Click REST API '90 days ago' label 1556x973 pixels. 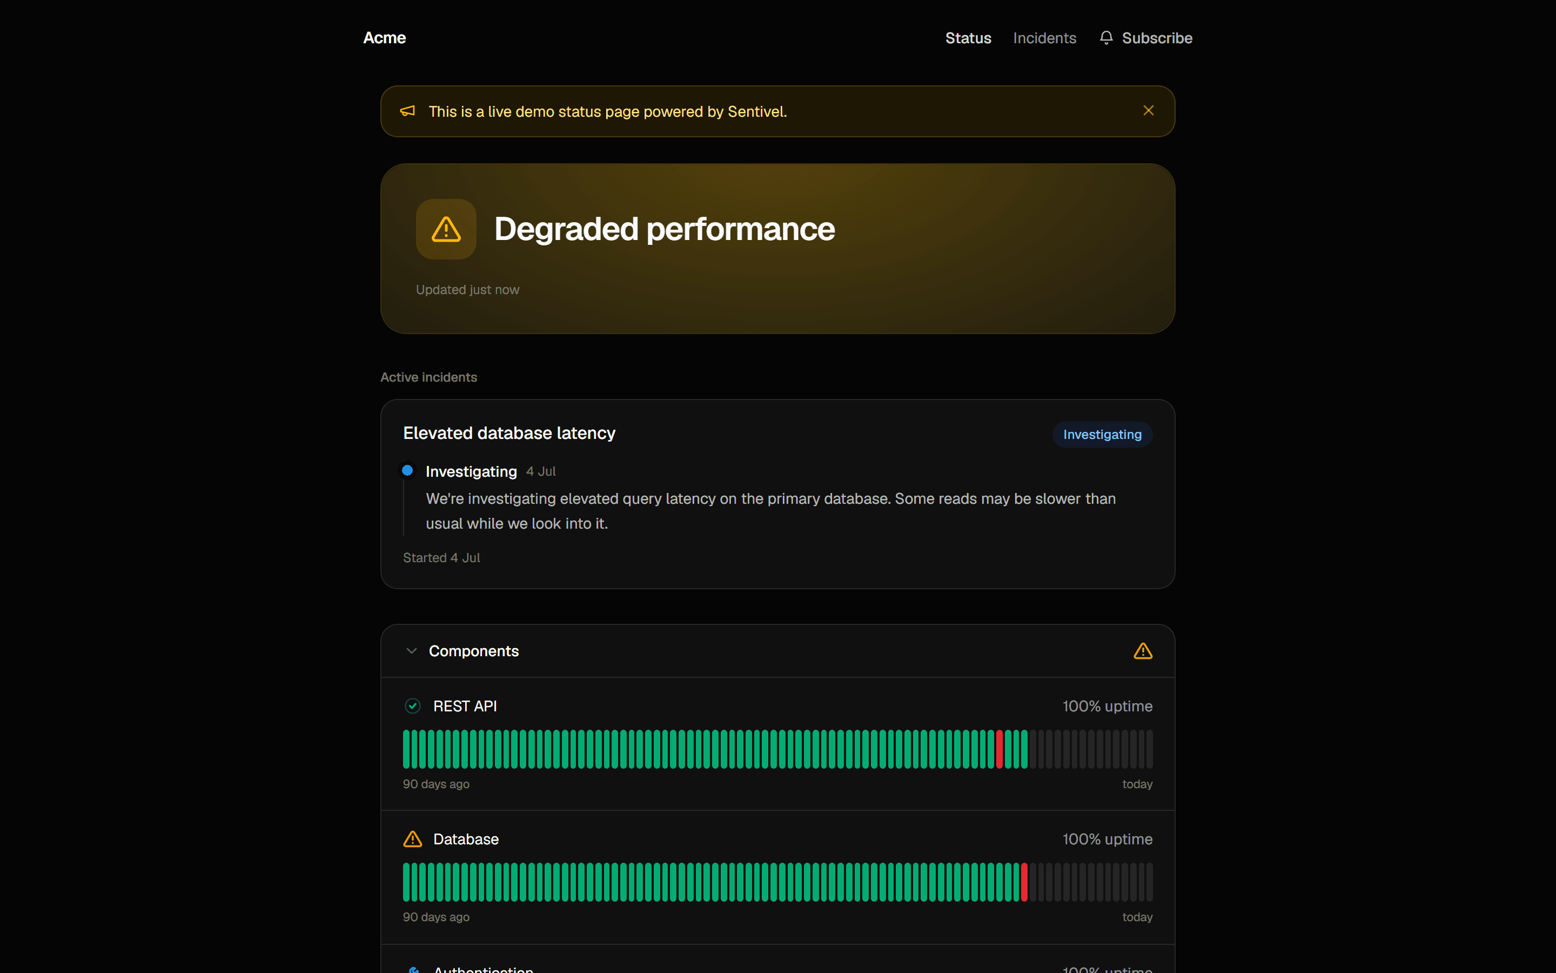coord(436,784)
